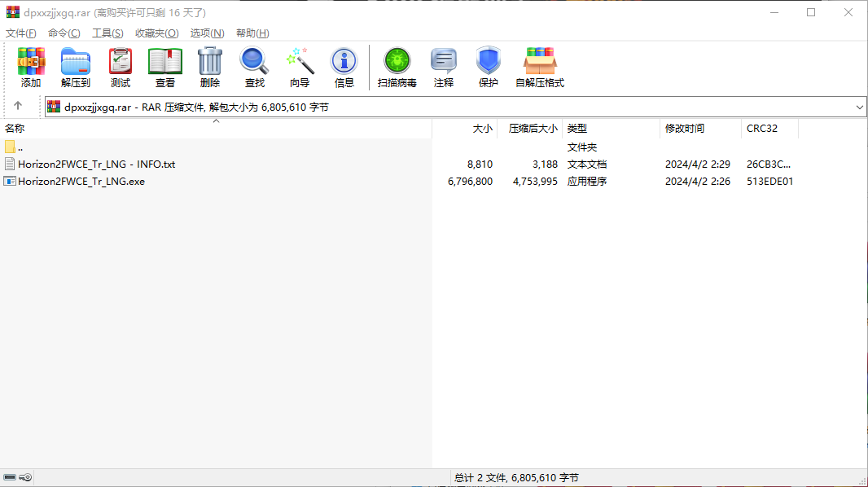This screenshot has width=868, height=487.
Task: Sort by Modified (修改时间) column header
Action: pyautogui.click(x=700, y=129)
